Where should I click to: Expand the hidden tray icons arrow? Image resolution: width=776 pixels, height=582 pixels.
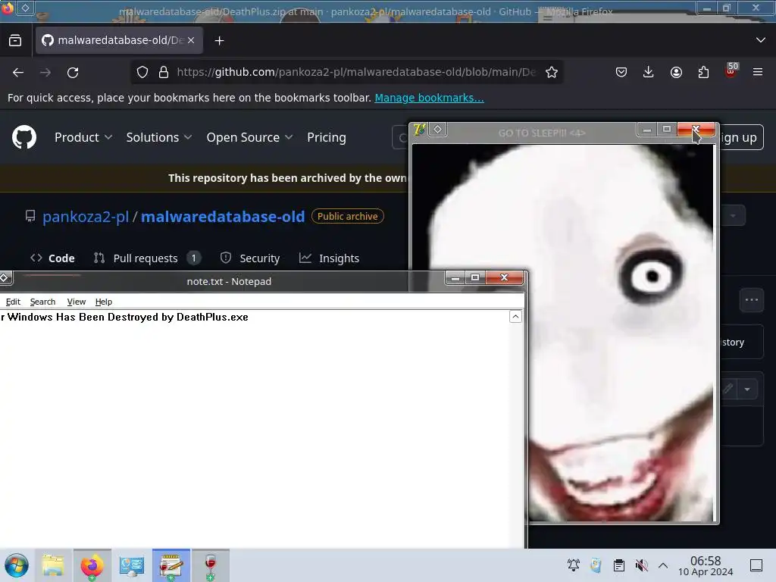[663, 565]
